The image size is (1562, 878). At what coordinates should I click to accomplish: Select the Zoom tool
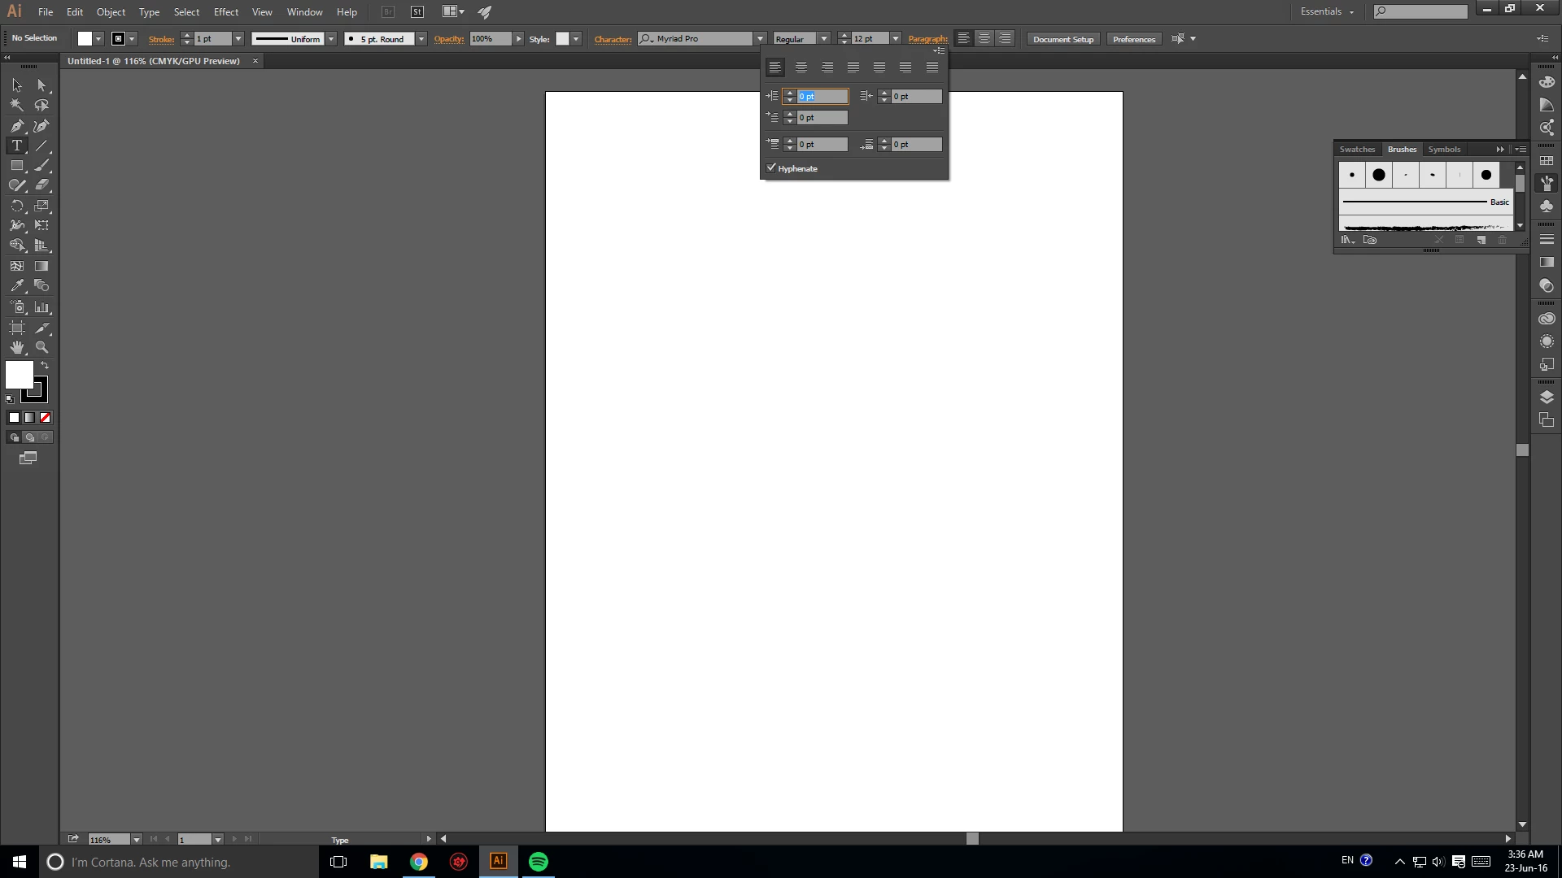point(41,347)
